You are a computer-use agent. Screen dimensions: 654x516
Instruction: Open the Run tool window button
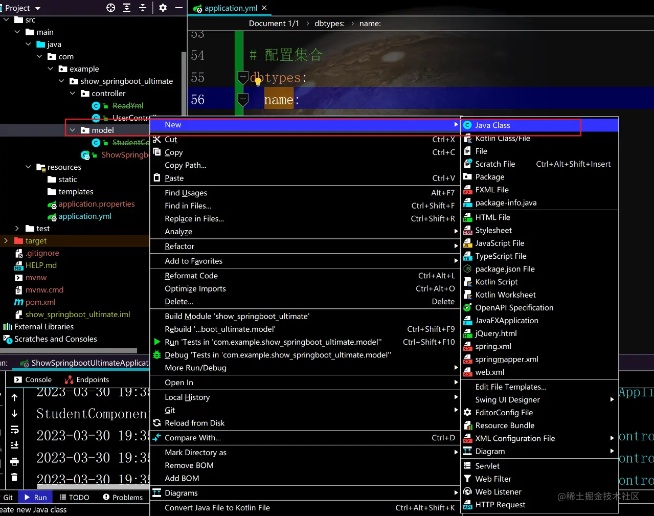coord(35,497)
